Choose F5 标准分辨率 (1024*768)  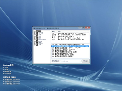point(11,80)
